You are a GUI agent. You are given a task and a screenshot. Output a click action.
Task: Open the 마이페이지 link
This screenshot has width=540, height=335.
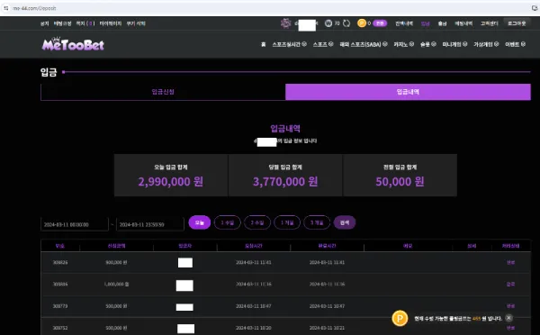pyautogui.click(x=110, y=23)
